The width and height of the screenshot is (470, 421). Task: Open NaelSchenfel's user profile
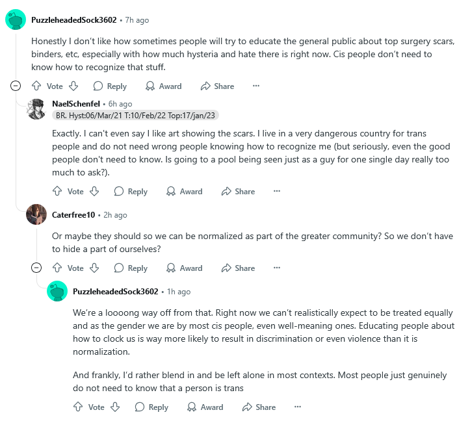pos(75,104)
